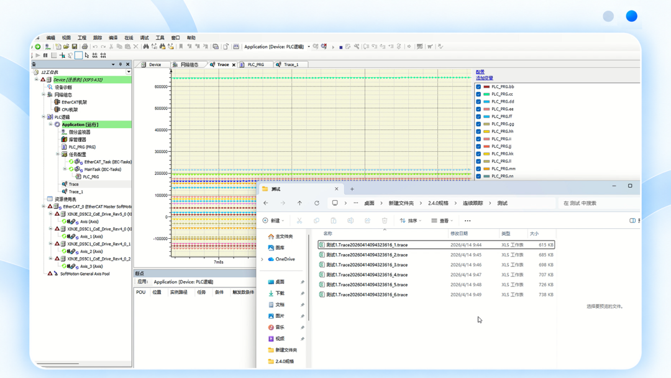
Task: Click the Cut scissors icon in the Explorer toolbar
Action: (x=299, y=221)
